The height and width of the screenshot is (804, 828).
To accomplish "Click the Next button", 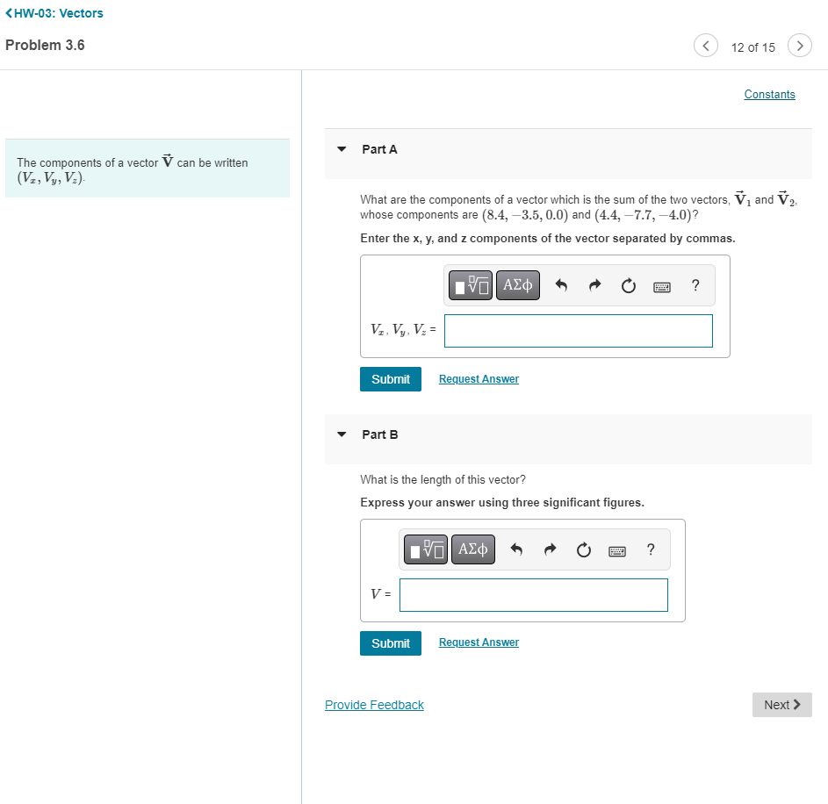I will (782, 705).
